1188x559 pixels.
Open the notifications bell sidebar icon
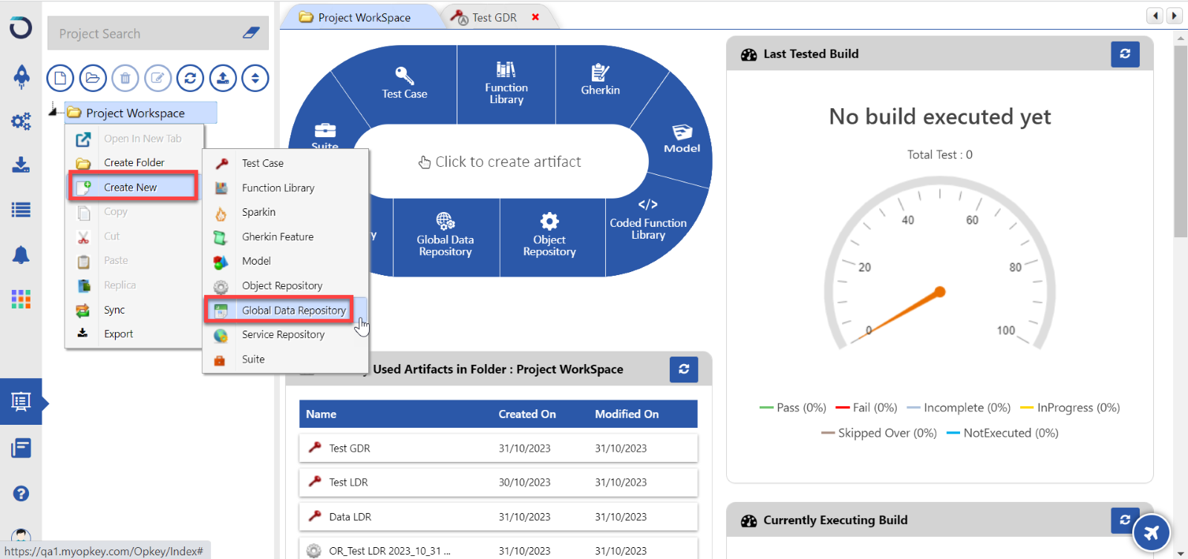(x=21, y=255)
